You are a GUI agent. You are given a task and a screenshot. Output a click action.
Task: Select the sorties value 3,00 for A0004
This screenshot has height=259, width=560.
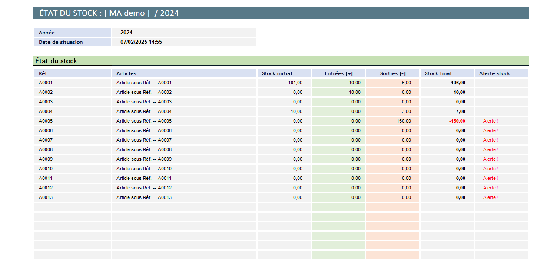406,111
